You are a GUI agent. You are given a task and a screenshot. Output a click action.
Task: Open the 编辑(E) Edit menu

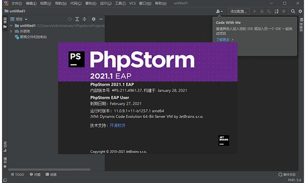31,4
